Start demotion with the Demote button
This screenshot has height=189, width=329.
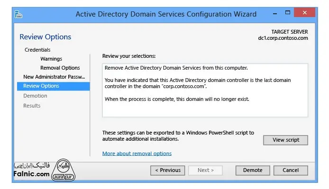click(253, 171)
